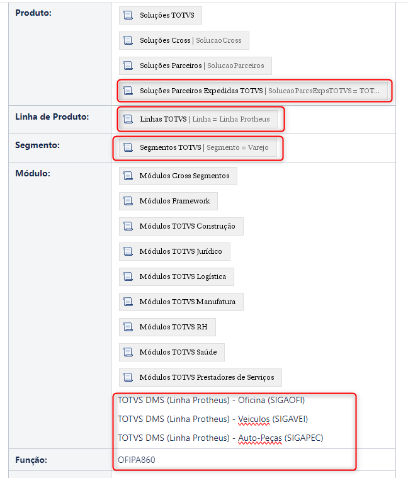Click the Segmento = Varejo label text

point(237,148)
